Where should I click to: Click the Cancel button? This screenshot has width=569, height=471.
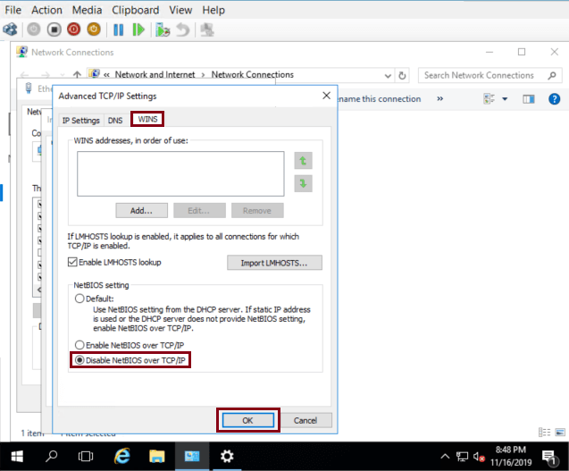pos(305,420)
